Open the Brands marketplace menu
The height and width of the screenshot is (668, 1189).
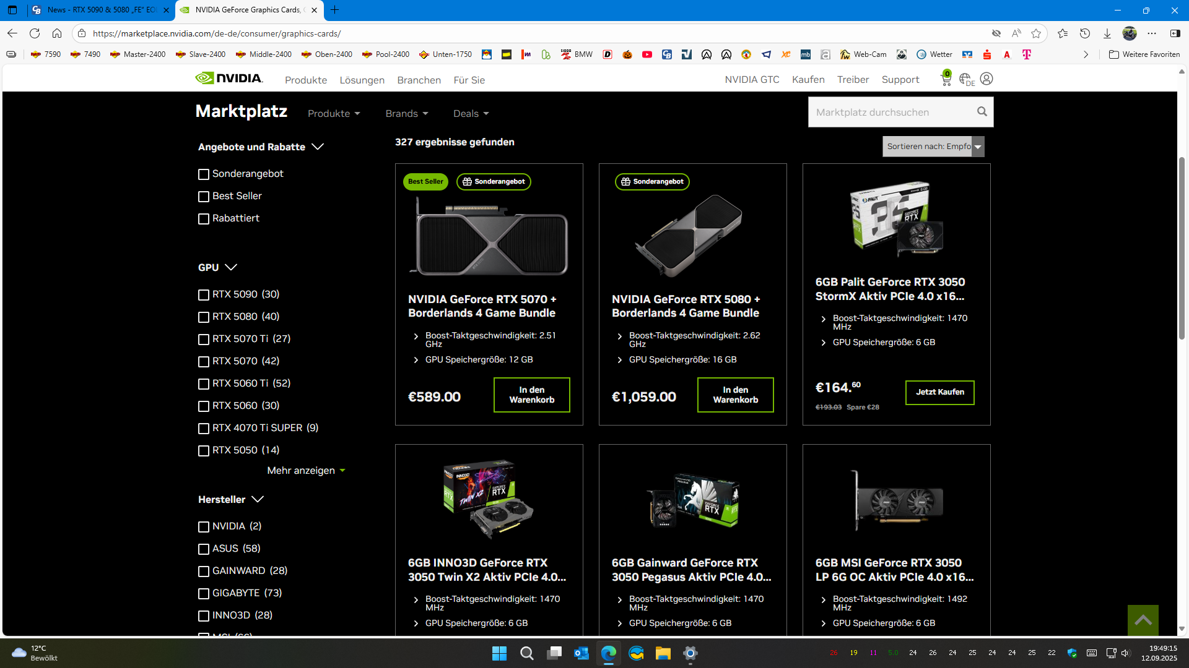click(406, 114)
